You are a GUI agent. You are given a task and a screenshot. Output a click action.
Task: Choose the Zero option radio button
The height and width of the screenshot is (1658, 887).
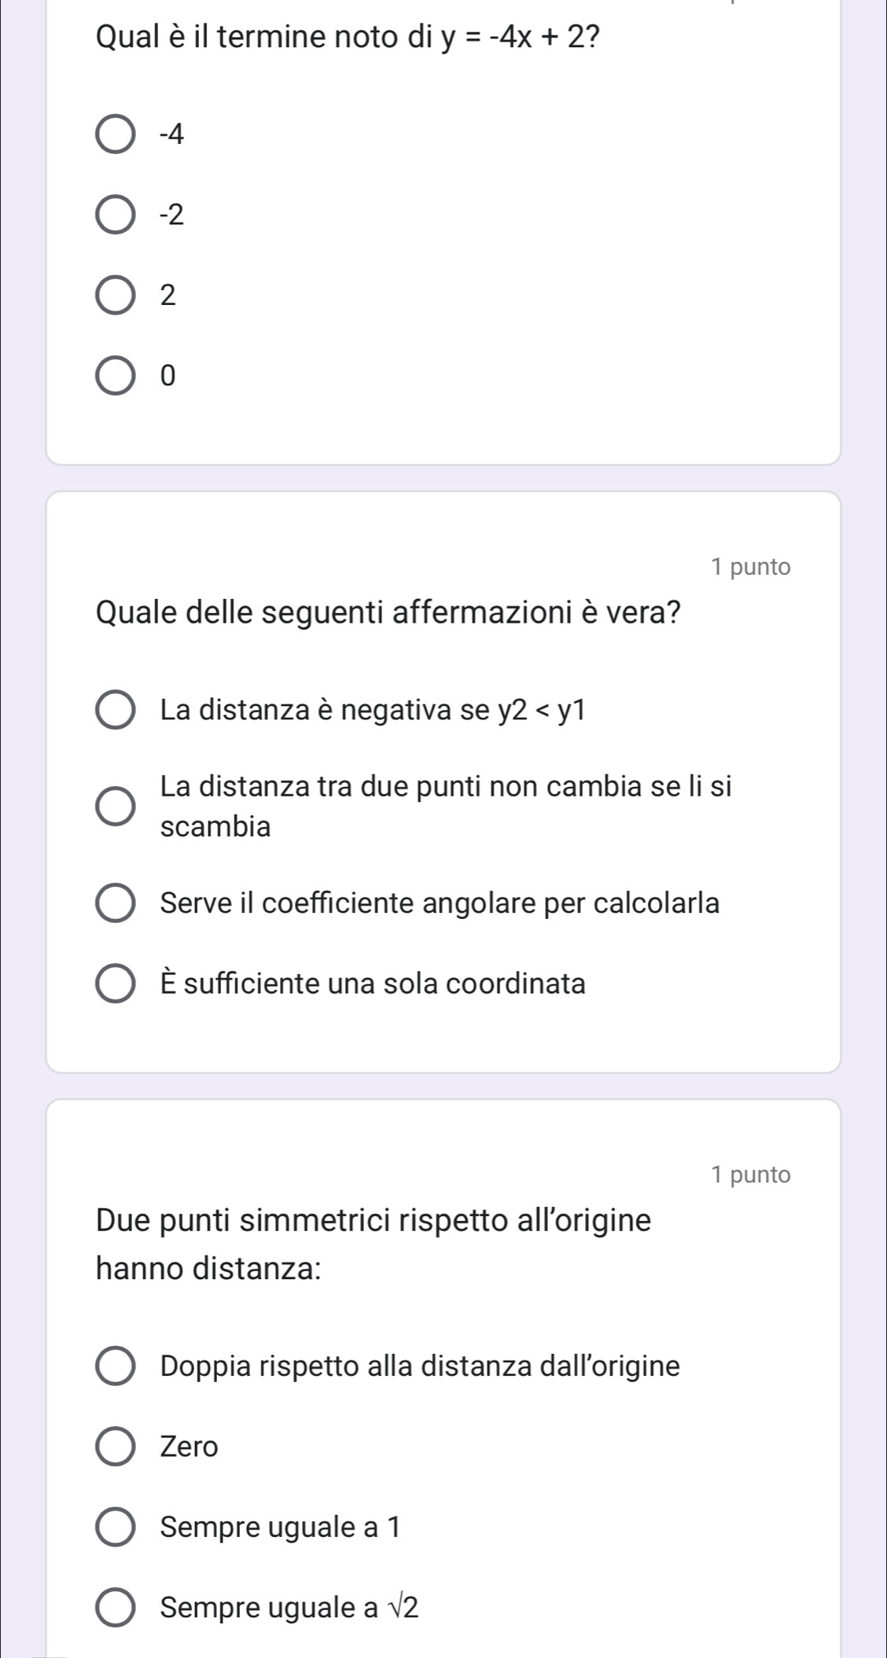115,1447
